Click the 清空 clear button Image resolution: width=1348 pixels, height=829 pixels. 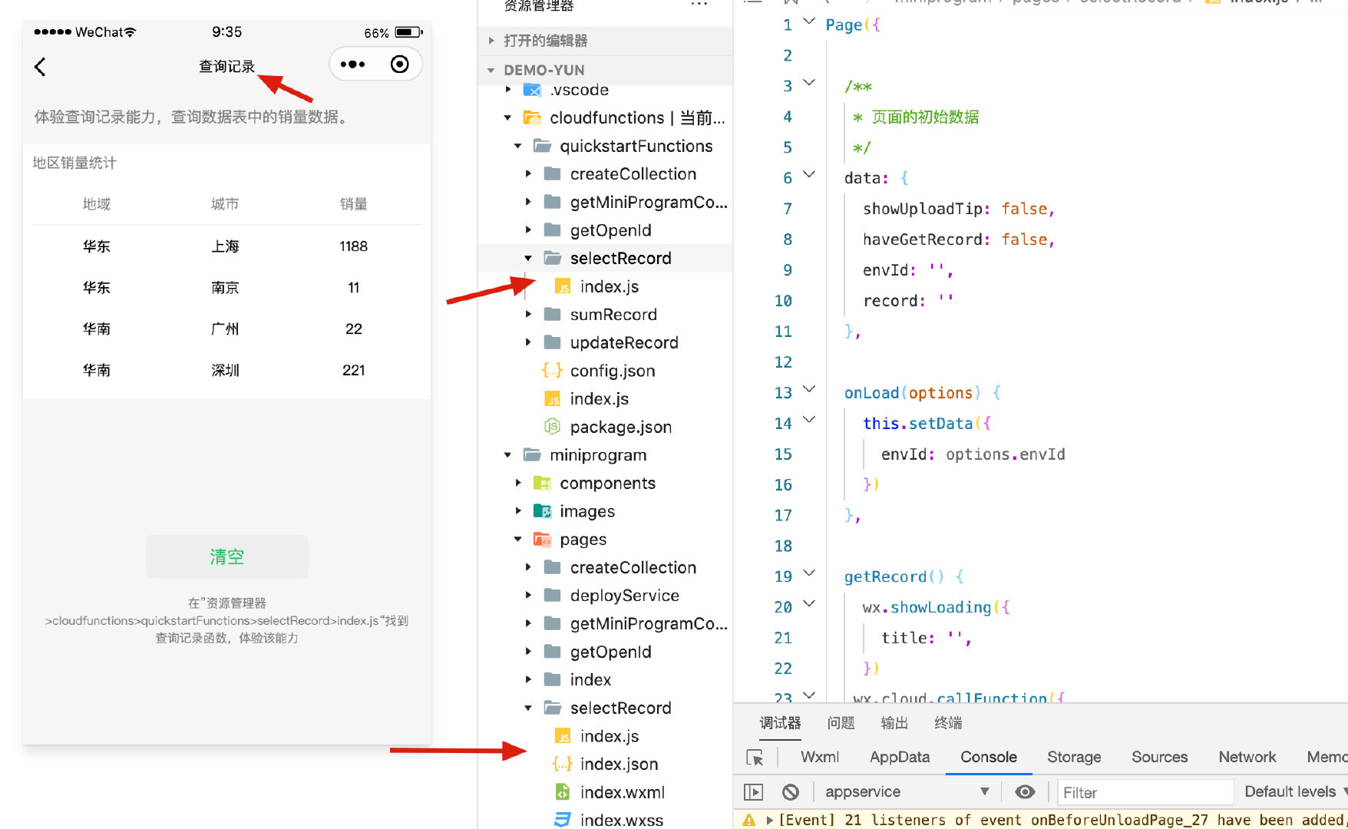pyautogui.click(x=227, y=557)
